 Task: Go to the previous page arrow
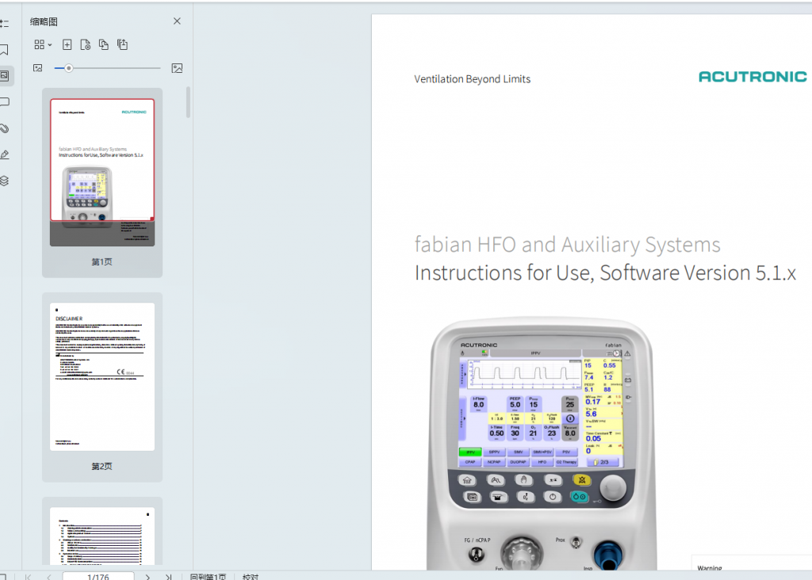(x=48, y=576)
